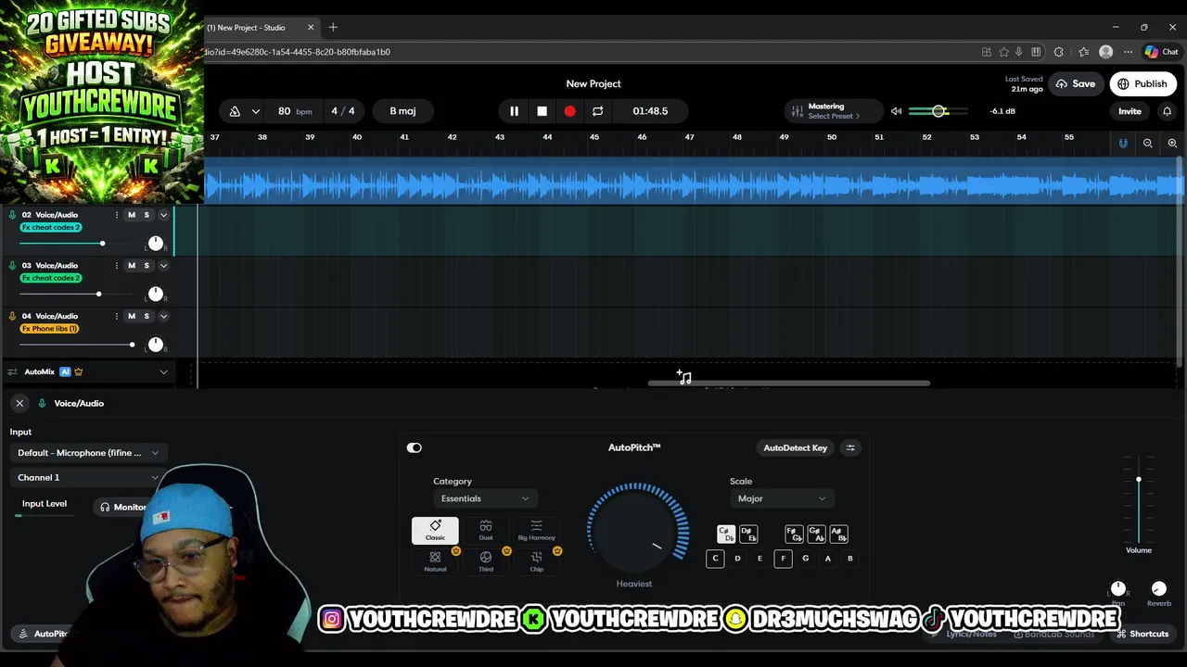Zoom in the timeline
Viewport: 1187px width, 667px height.
click(x=1172, y=143)
